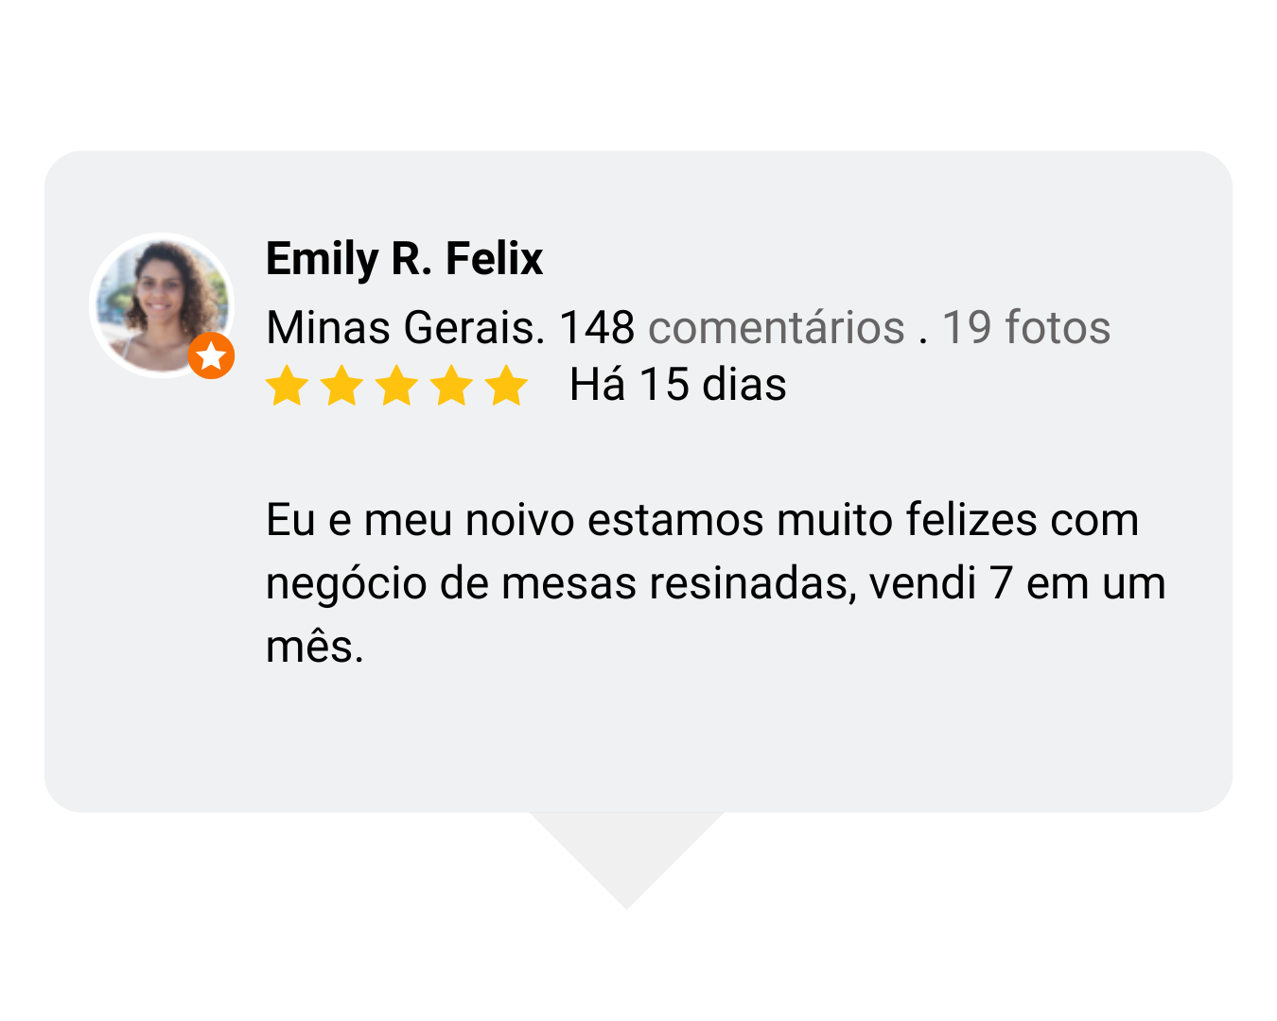Click the third yellow rating star
The width and height of the screenshot is (1277, 1021).
point(397,386)
